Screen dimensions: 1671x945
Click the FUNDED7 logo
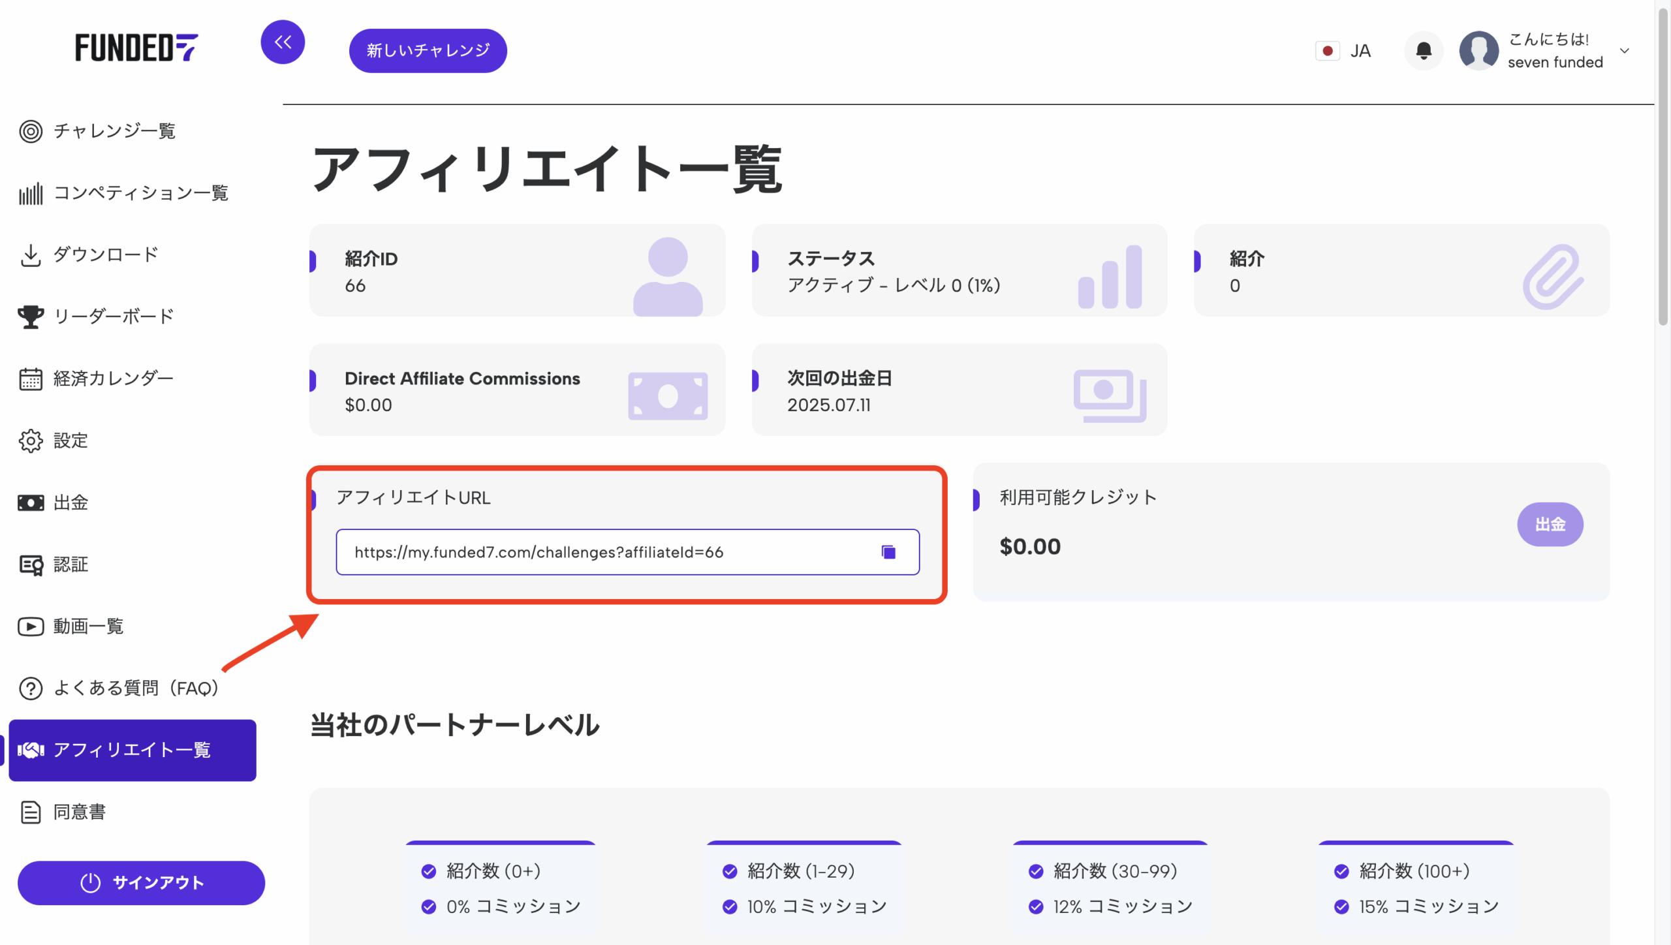click(x=136, y=48)
